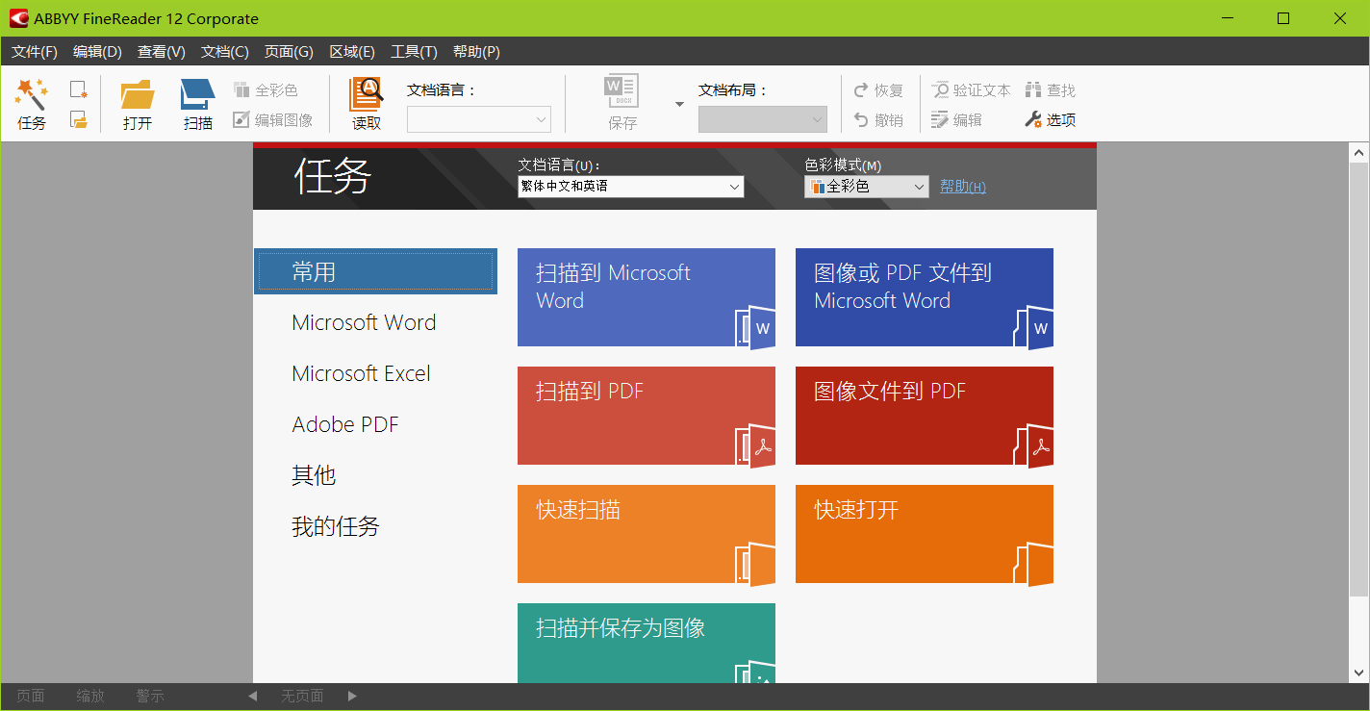This screenshot has width=1370, height=711.
Task: Switch to the Microsoft Excel task category
Action: click(x=361, y=374)
